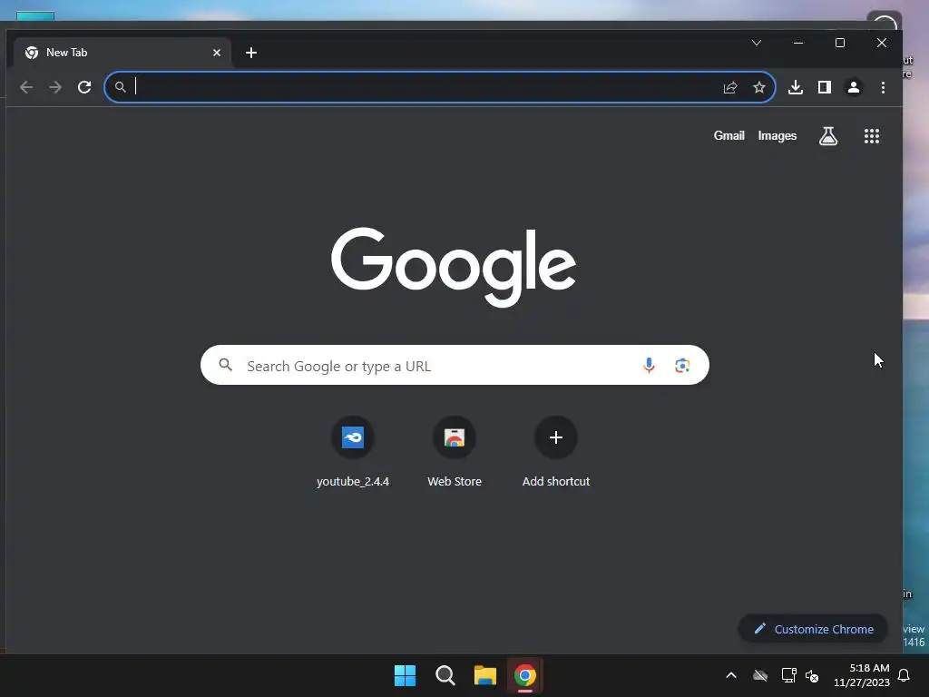Image resolution: width=929 pixels, height=697 pixels.
Task: Open the youtube_2.4.4 shortcut
Action: click(x=353, y=453)
